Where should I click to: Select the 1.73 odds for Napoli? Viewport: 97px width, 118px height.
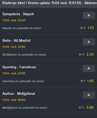pos(91,28)
